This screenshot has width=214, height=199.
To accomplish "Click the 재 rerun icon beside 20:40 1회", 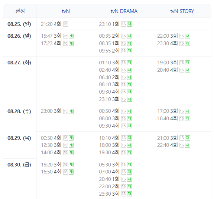I will pyautogui.click(x=130, y=179).
